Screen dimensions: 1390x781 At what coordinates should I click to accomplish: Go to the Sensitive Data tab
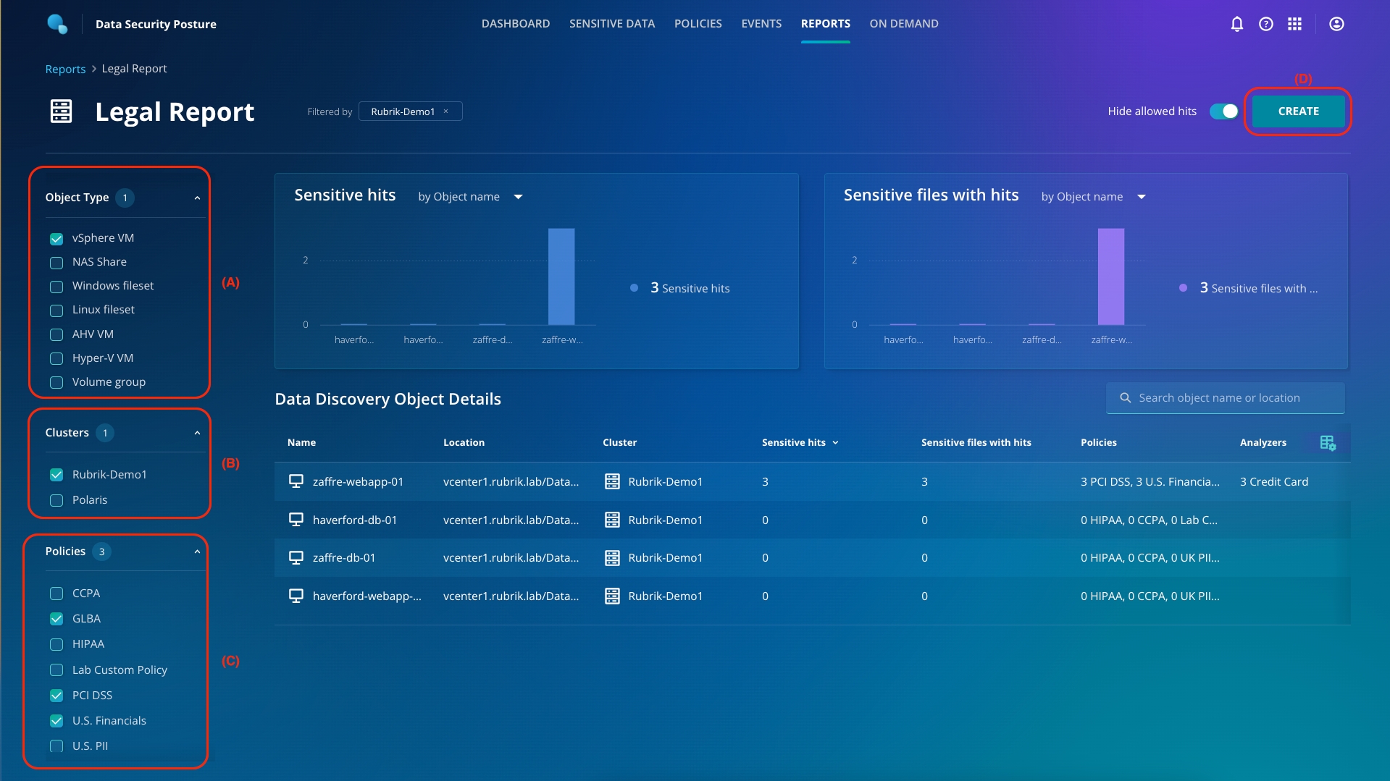pyautogui.click(x=611, y=24)
